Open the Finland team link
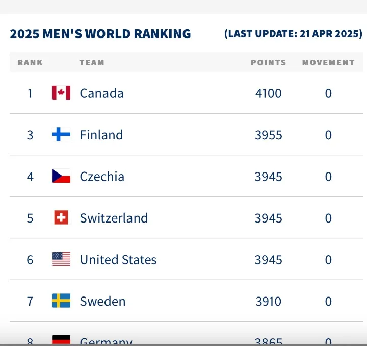 (101, 135)
